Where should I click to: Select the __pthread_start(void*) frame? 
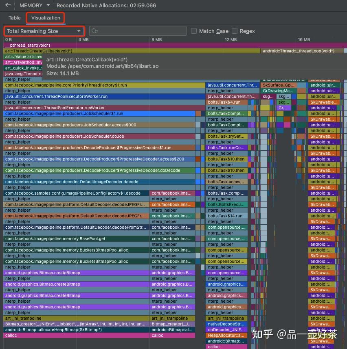point(175,45)
